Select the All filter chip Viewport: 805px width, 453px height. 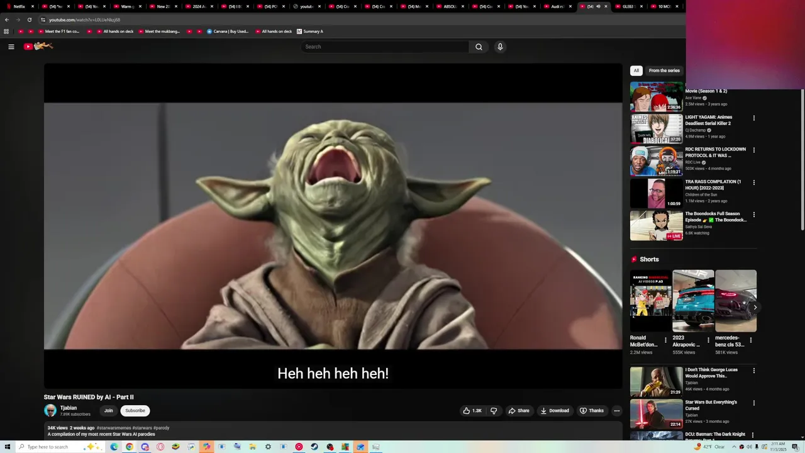click(x=636, y=70)
